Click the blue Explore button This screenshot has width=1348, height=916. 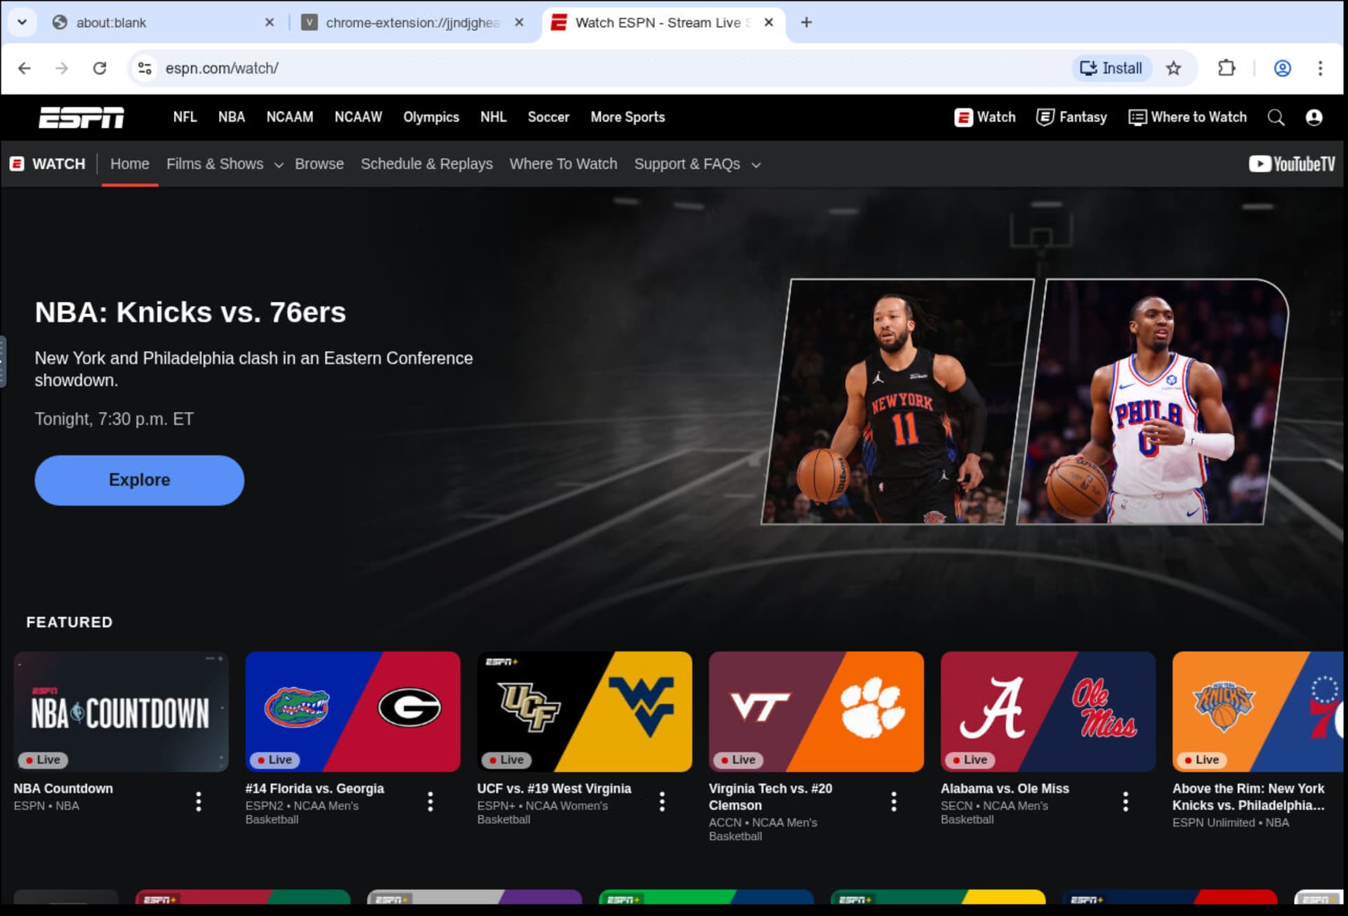point(139,480)
